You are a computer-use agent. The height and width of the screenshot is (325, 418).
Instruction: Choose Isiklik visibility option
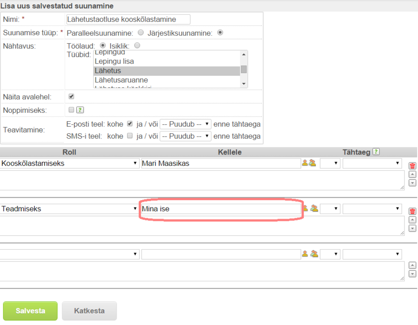coord(137,45)
